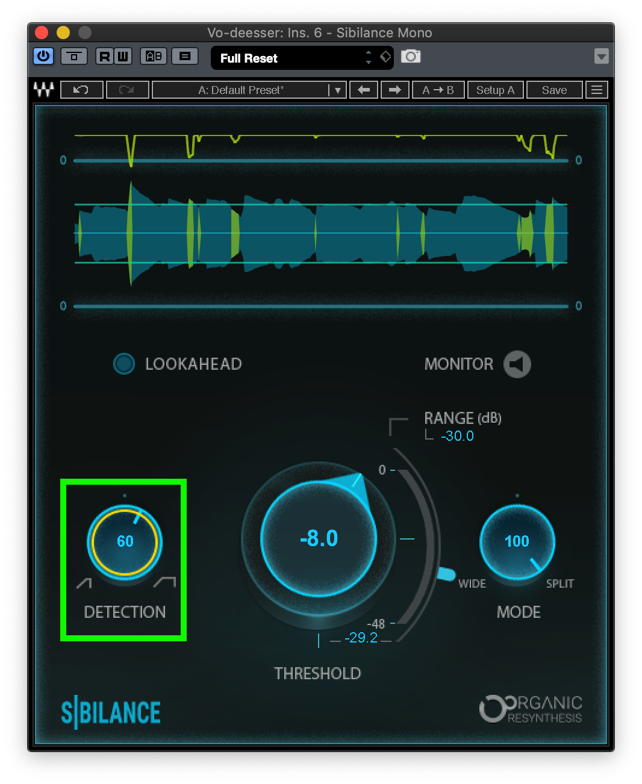
Task: Click the camera snapshot icon
Action: (411, 56)
